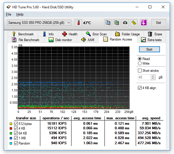Click the green 64 KB color swatch
Viewport: 174px width, 154px height.
point(11,133)
